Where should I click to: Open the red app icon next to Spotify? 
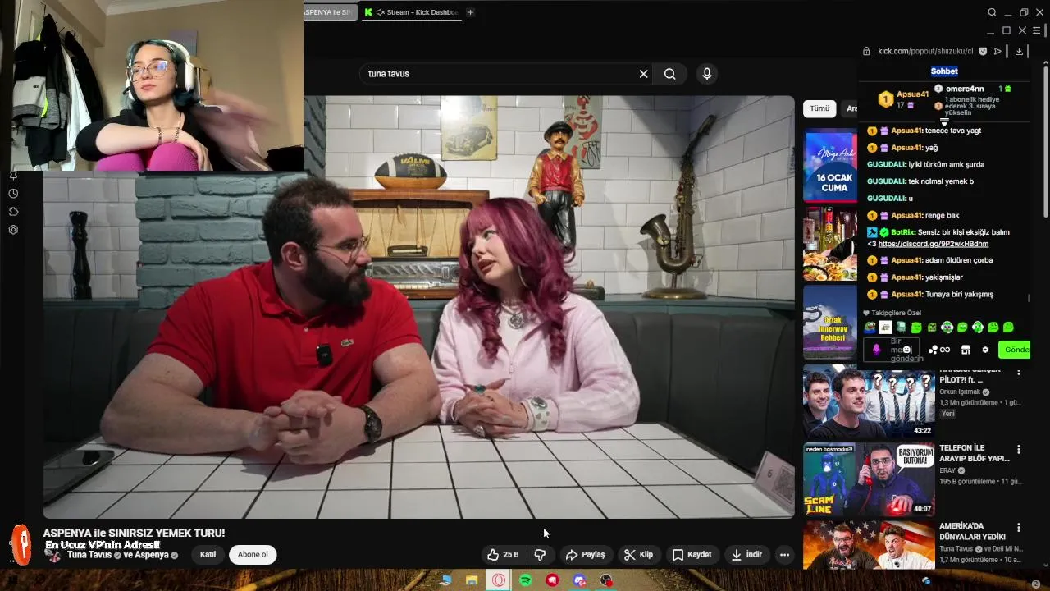point(552,580)
